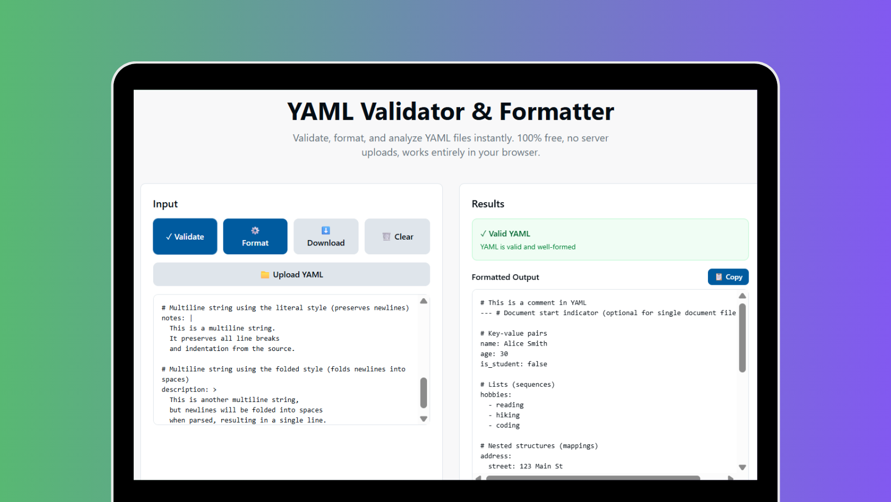The image size is (891, 502).
Task: Click the Valid YAML status message
Action: (x=510, y=234)
